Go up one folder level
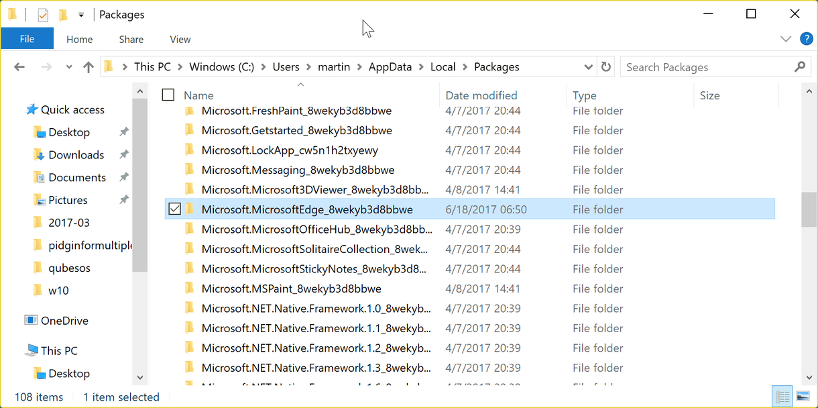The height and width of the screenshot is (408, 818). click(x=89, y=67)
